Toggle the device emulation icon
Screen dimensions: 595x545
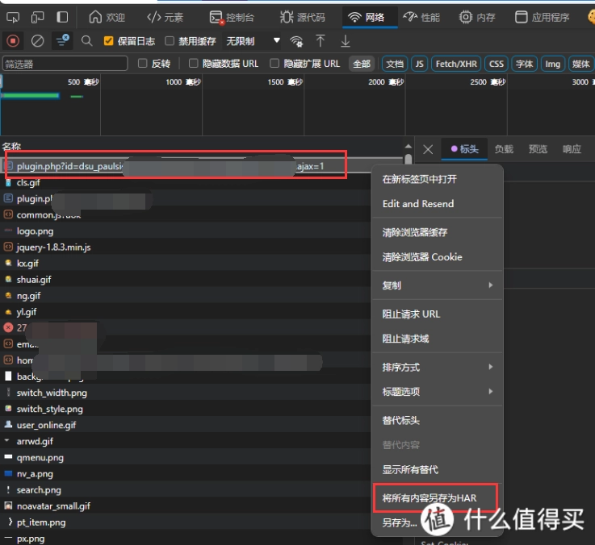pyautogui.click(x=38, y=17)
